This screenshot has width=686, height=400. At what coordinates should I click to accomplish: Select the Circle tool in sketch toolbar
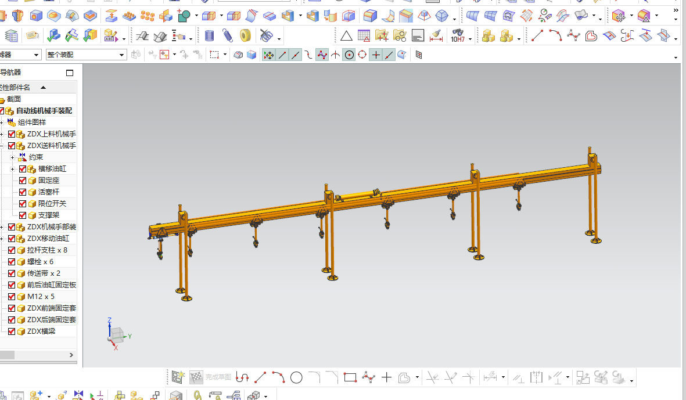[296, 378]
